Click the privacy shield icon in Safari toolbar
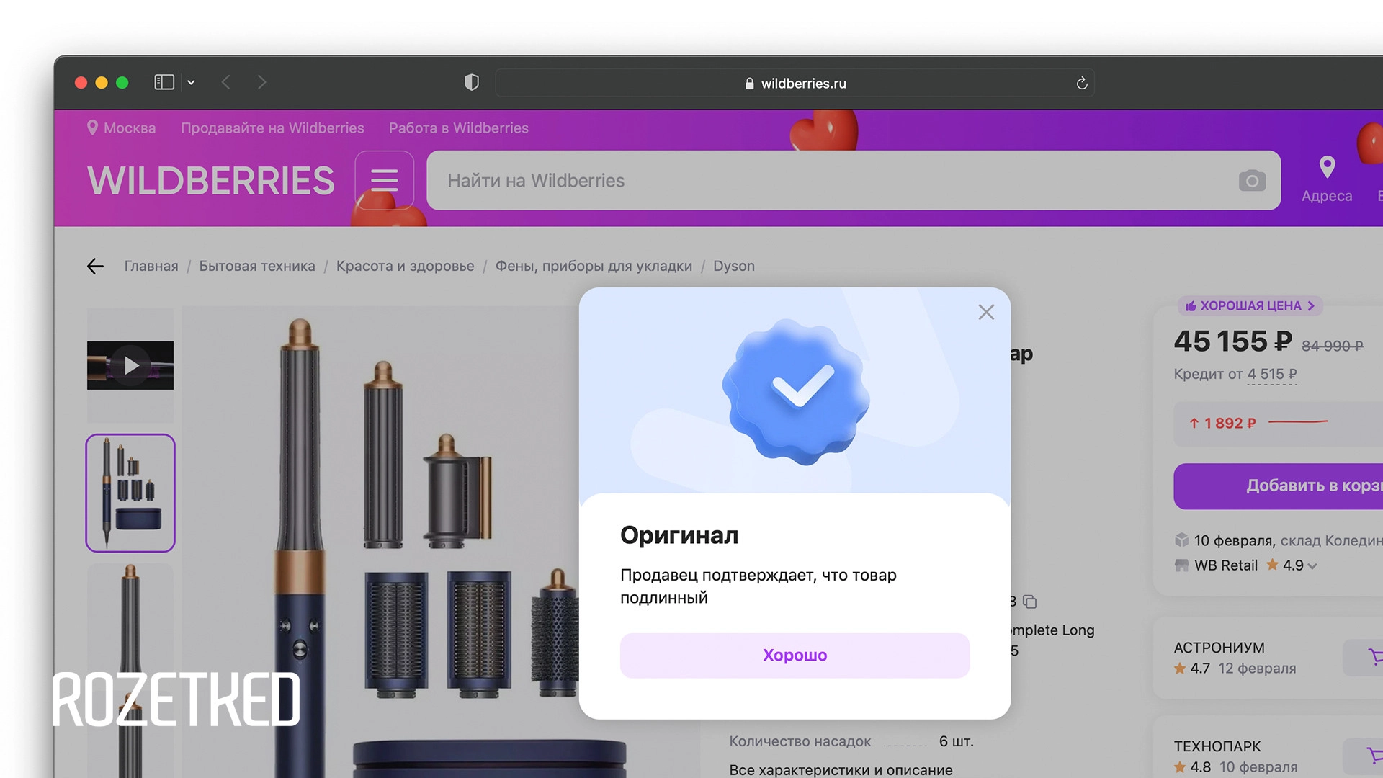Viewport: 1383px width, 778px height. [x=471, y=82]
